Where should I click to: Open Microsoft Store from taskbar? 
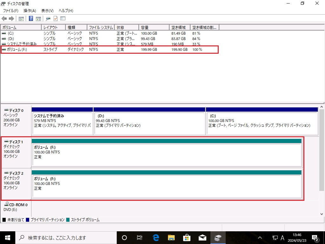[x=187, y=238]
